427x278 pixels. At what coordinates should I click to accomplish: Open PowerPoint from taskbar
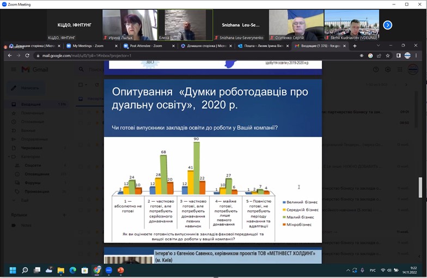(121, 270)
